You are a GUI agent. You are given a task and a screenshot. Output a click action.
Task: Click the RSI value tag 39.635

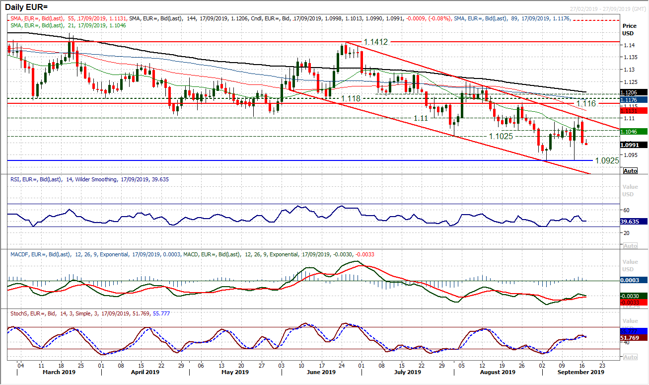coord(634,222)
